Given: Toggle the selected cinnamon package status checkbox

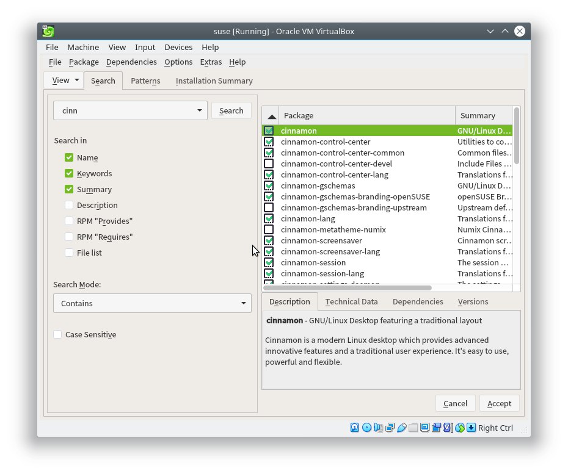Looking at the screenshot, I should pyautogui.click(x=269, y=131).
